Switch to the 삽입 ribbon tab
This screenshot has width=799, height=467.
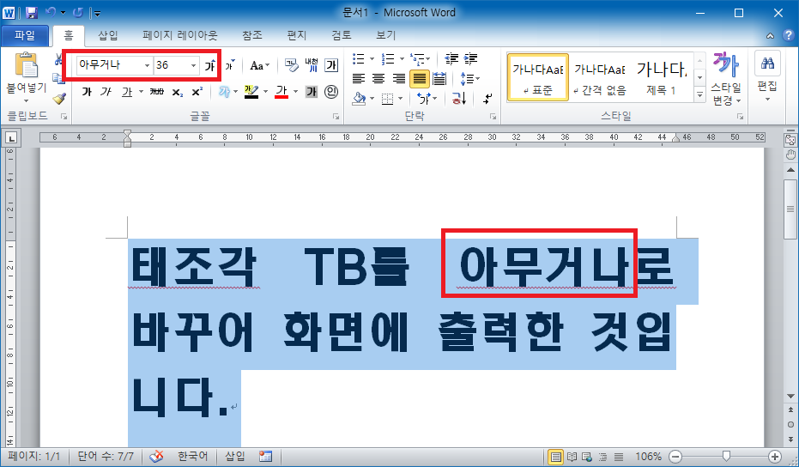(x=107, y=35)
